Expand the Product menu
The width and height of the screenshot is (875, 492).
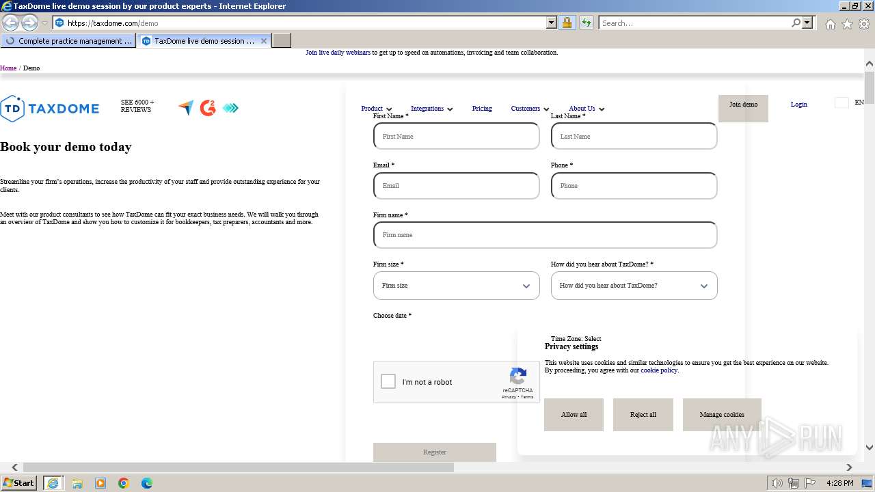[x=377, y=109]
